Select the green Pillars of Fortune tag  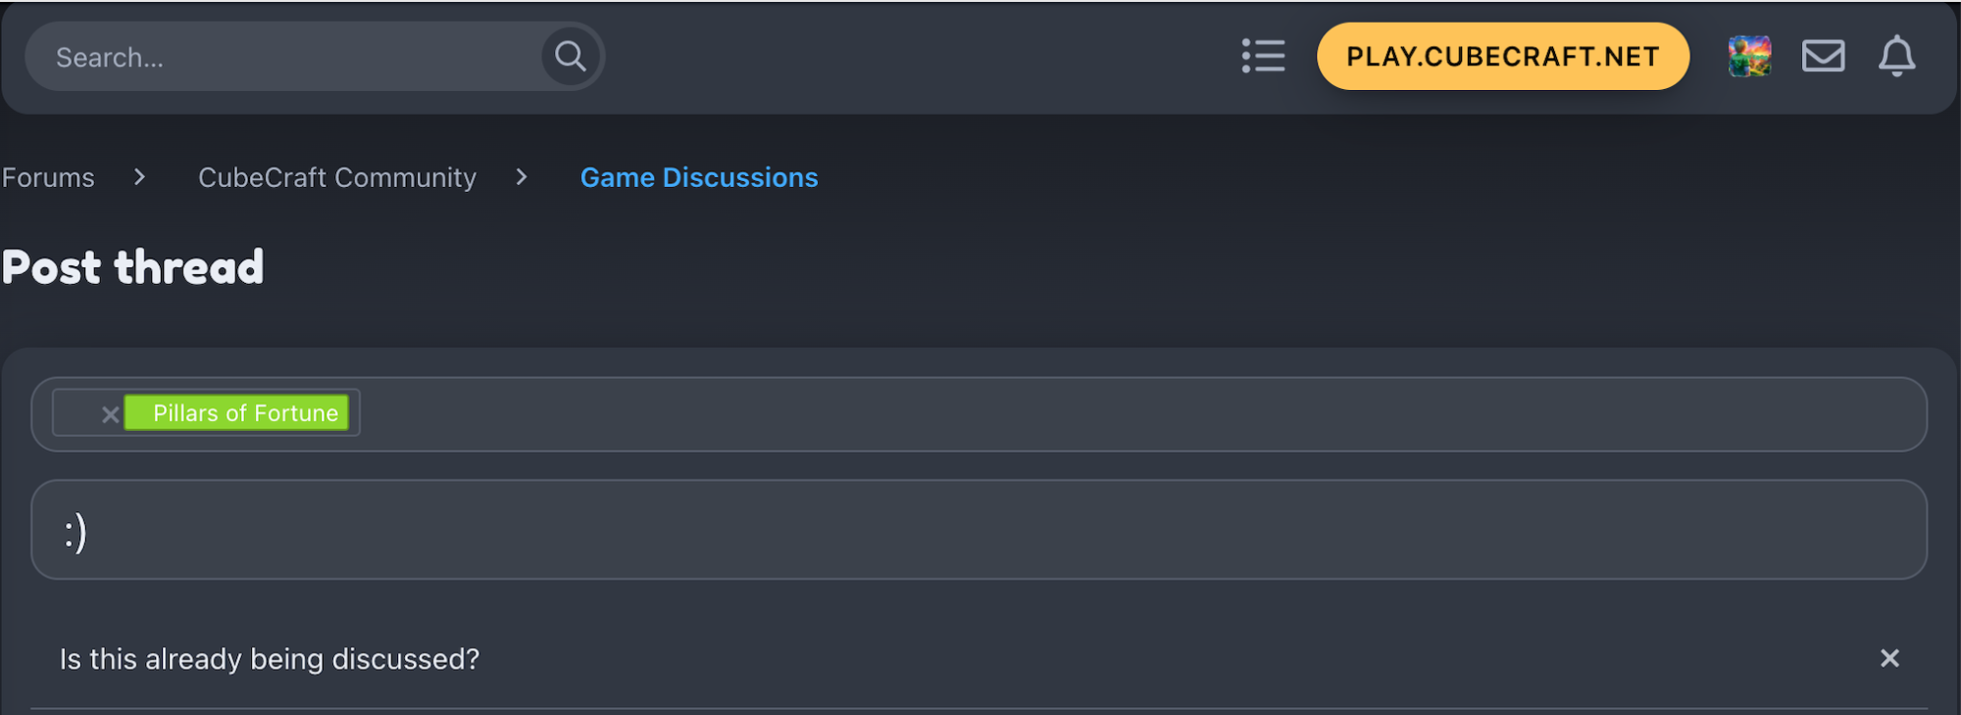click(237, 413)
